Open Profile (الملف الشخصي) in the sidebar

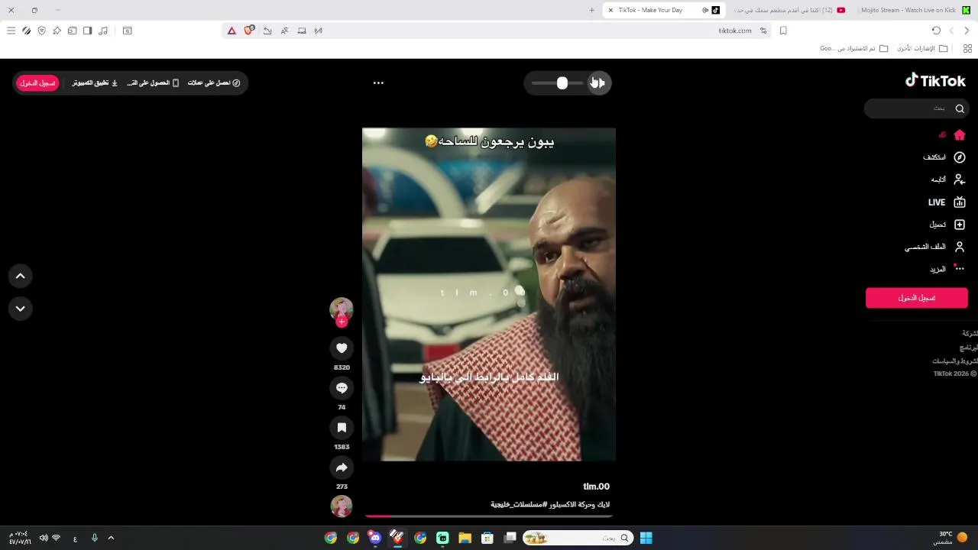point(935,247)
